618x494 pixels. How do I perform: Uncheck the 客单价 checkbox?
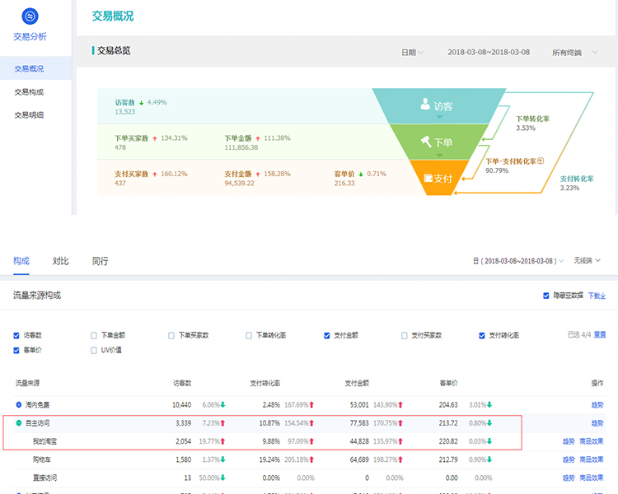(x=16, y=350)
